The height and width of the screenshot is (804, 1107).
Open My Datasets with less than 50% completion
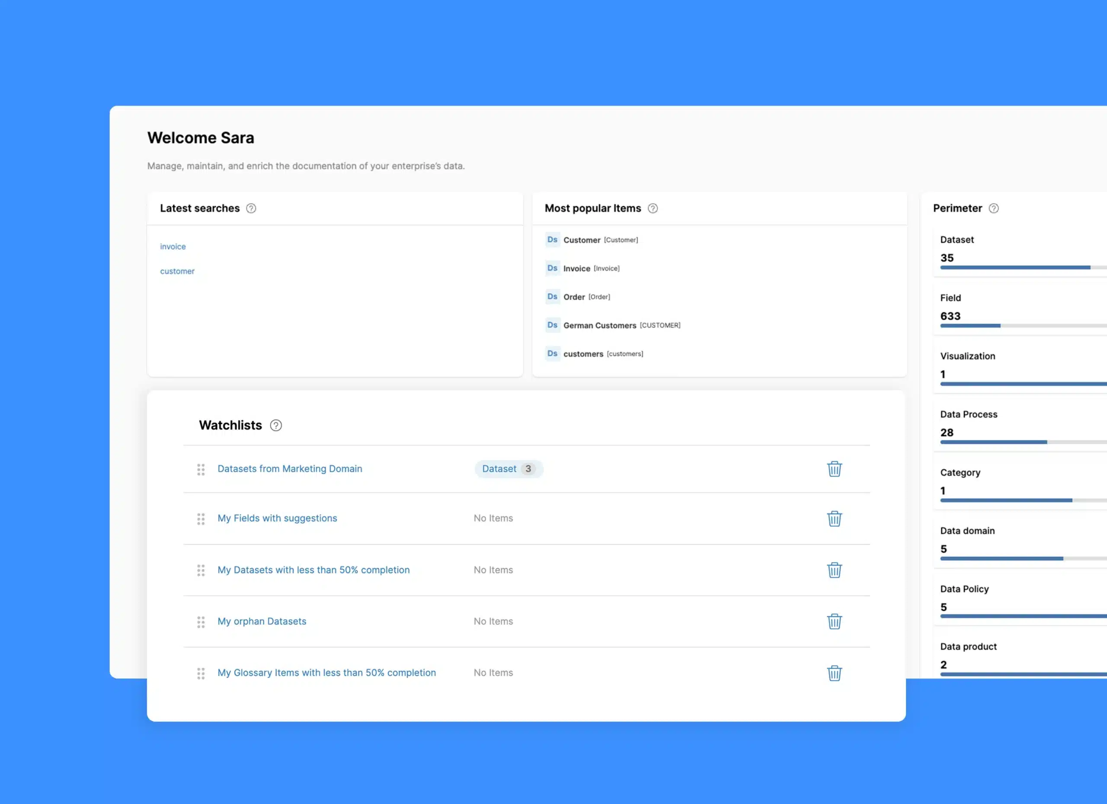[x=314, y=570]
